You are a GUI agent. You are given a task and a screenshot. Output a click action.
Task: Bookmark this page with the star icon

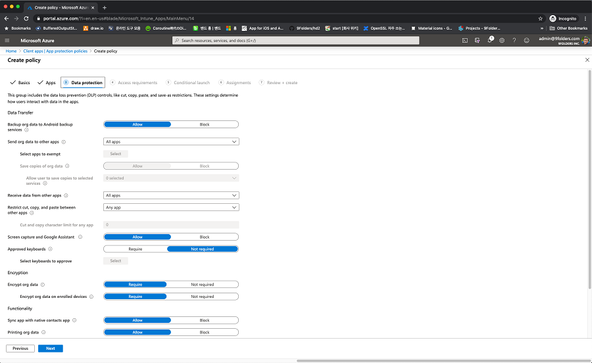540,18
